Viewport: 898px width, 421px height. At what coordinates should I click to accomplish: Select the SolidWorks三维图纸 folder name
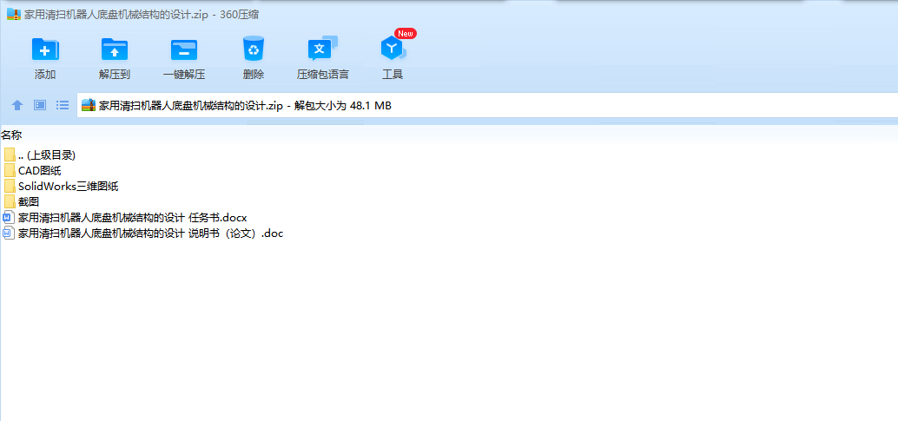pyautogui.click(x=68, y=186)
